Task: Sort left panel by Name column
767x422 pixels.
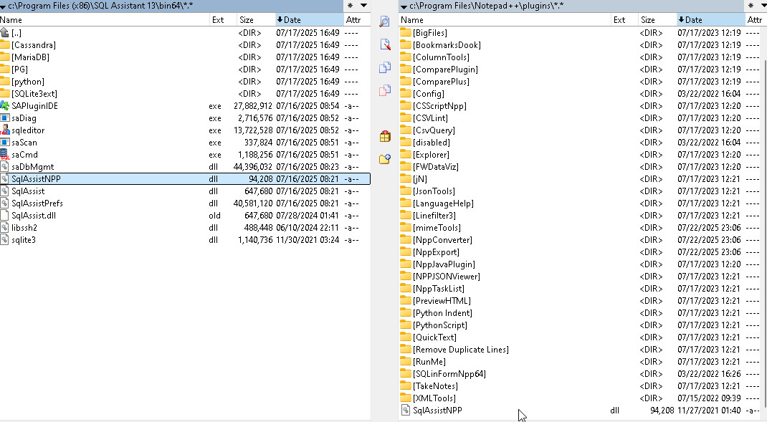Action: (104, 20)
